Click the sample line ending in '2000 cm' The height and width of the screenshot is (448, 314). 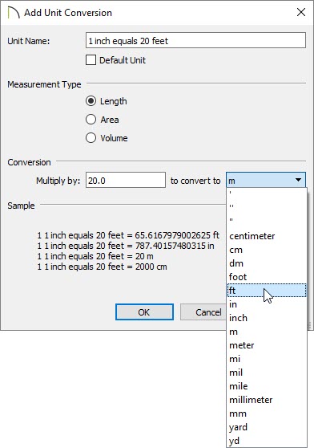click(x=102, y=267)
